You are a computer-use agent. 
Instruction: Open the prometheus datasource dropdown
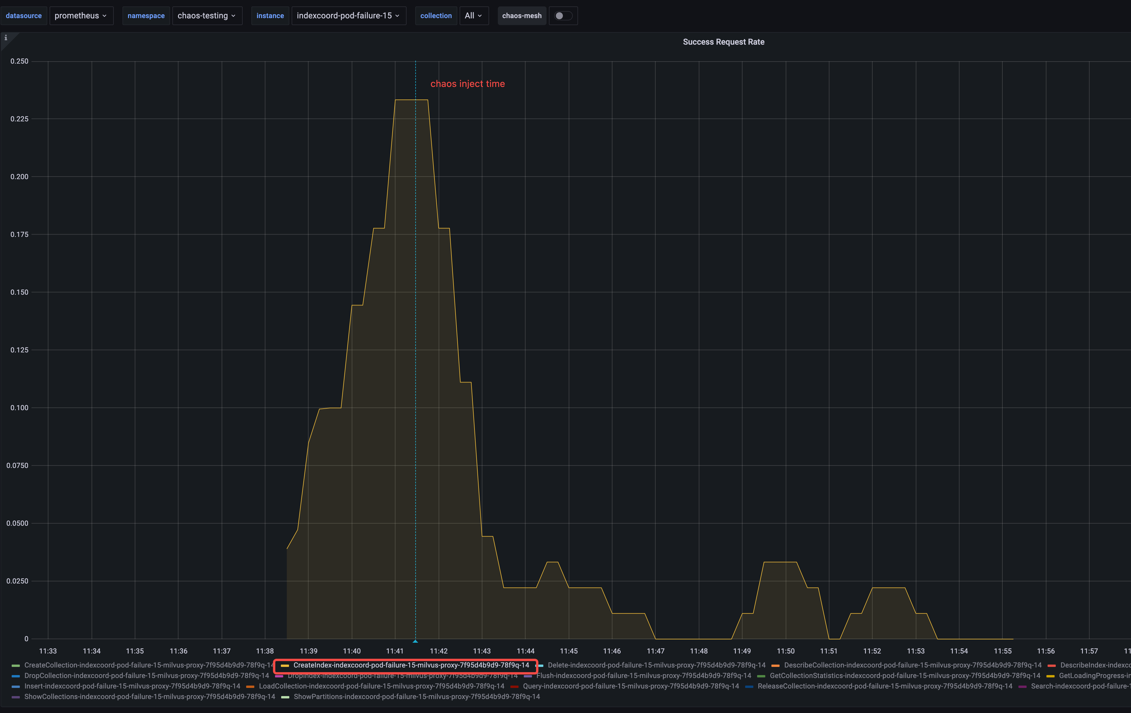point(81,15)
